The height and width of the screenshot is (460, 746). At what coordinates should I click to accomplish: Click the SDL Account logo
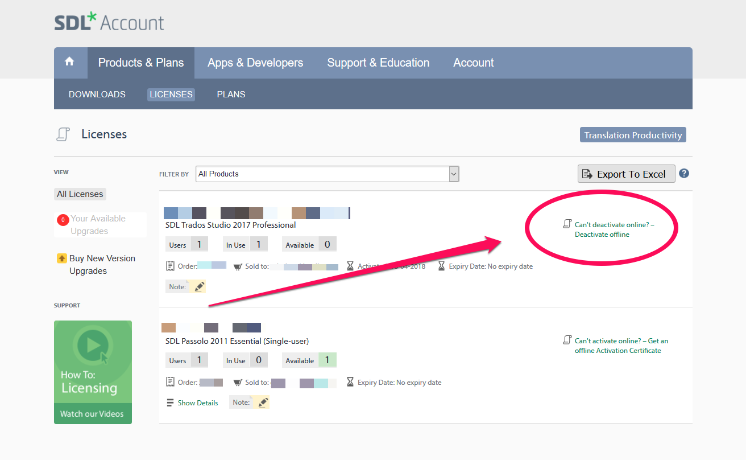click(109, 23)
